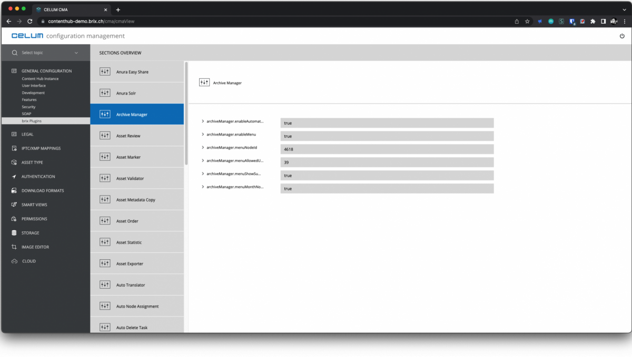The height and width of the screenshot is (357, 632).
Task: Open the browser extensions puzzle icon
Action: click(x=593, y=22)
